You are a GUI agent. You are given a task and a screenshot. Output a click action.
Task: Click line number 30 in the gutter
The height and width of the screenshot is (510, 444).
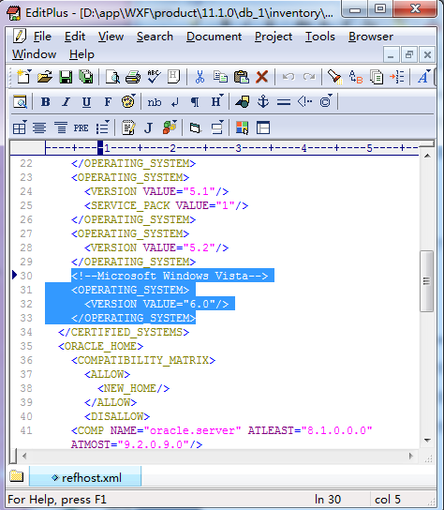pyautogui.click(x=26, y=276)
